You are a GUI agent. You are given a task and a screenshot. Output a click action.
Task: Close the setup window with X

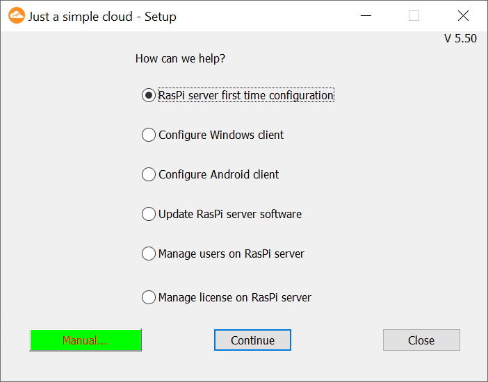(x=463, y=16)
